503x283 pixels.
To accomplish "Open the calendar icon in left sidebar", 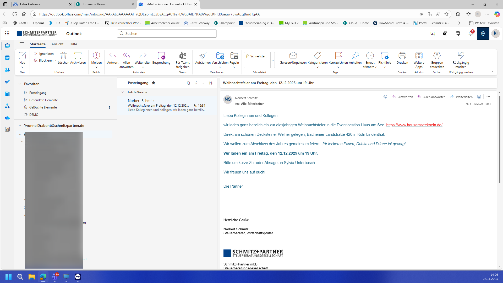I will tap(7, 58).
